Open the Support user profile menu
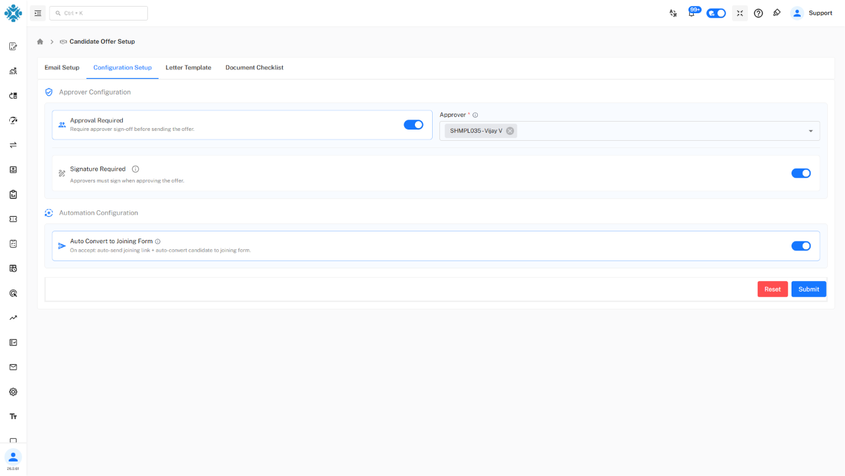Image resolution: width=845 pixels, height=476 pixels. click(812, 13)
